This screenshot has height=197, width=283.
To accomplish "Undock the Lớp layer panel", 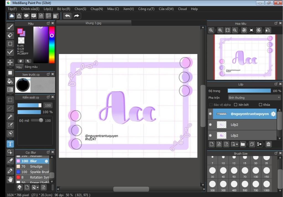I will pyautogui.click(x=276, y=84).
